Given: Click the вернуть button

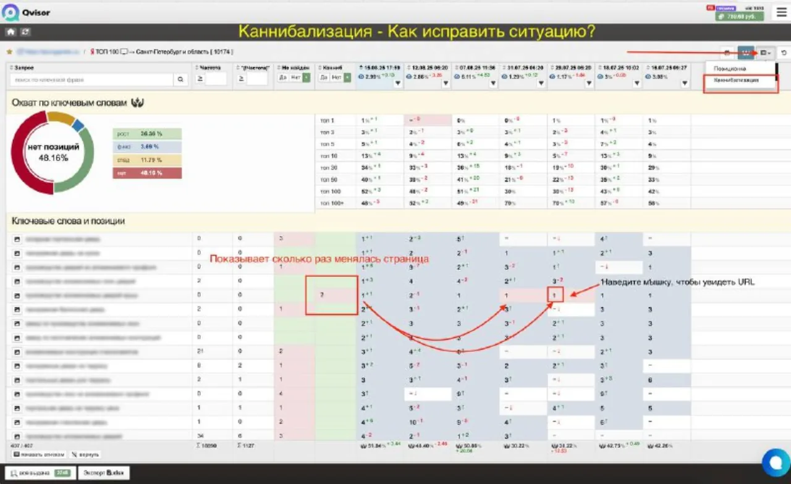Looking at the screenshot, I should pyautogui.click(x=85, y=454).
